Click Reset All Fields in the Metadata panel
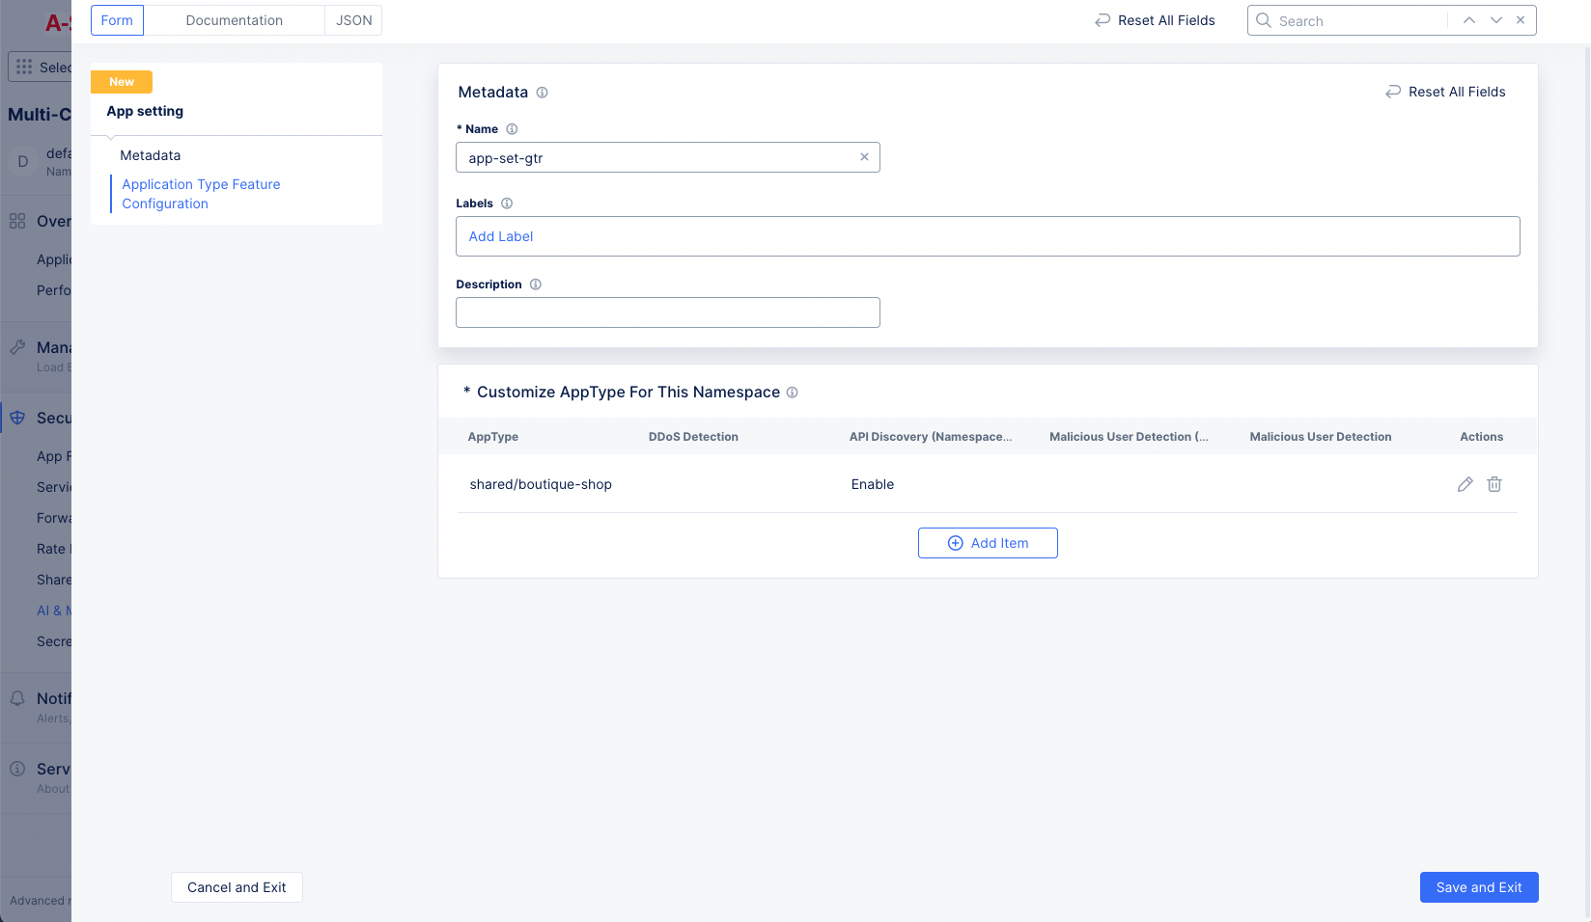 click(x=1445, y=92)
